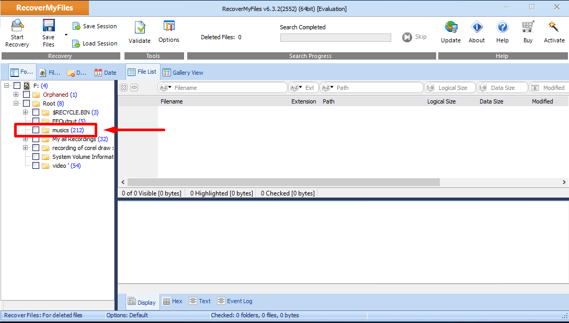This screenshot has height=323, width=569.
Task: Click the Activate wand icon
Action: [x=554, y=27]
